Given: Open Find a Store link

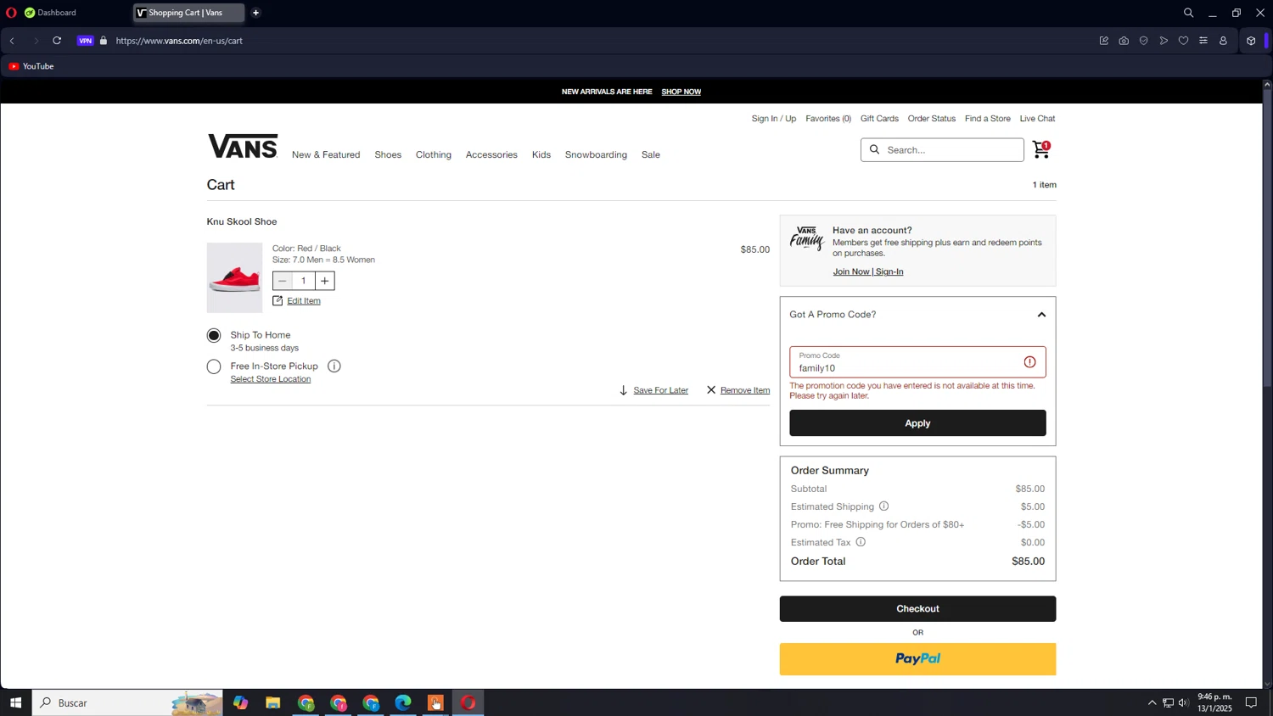Looking at the screenshot, I should pos(988,119).
